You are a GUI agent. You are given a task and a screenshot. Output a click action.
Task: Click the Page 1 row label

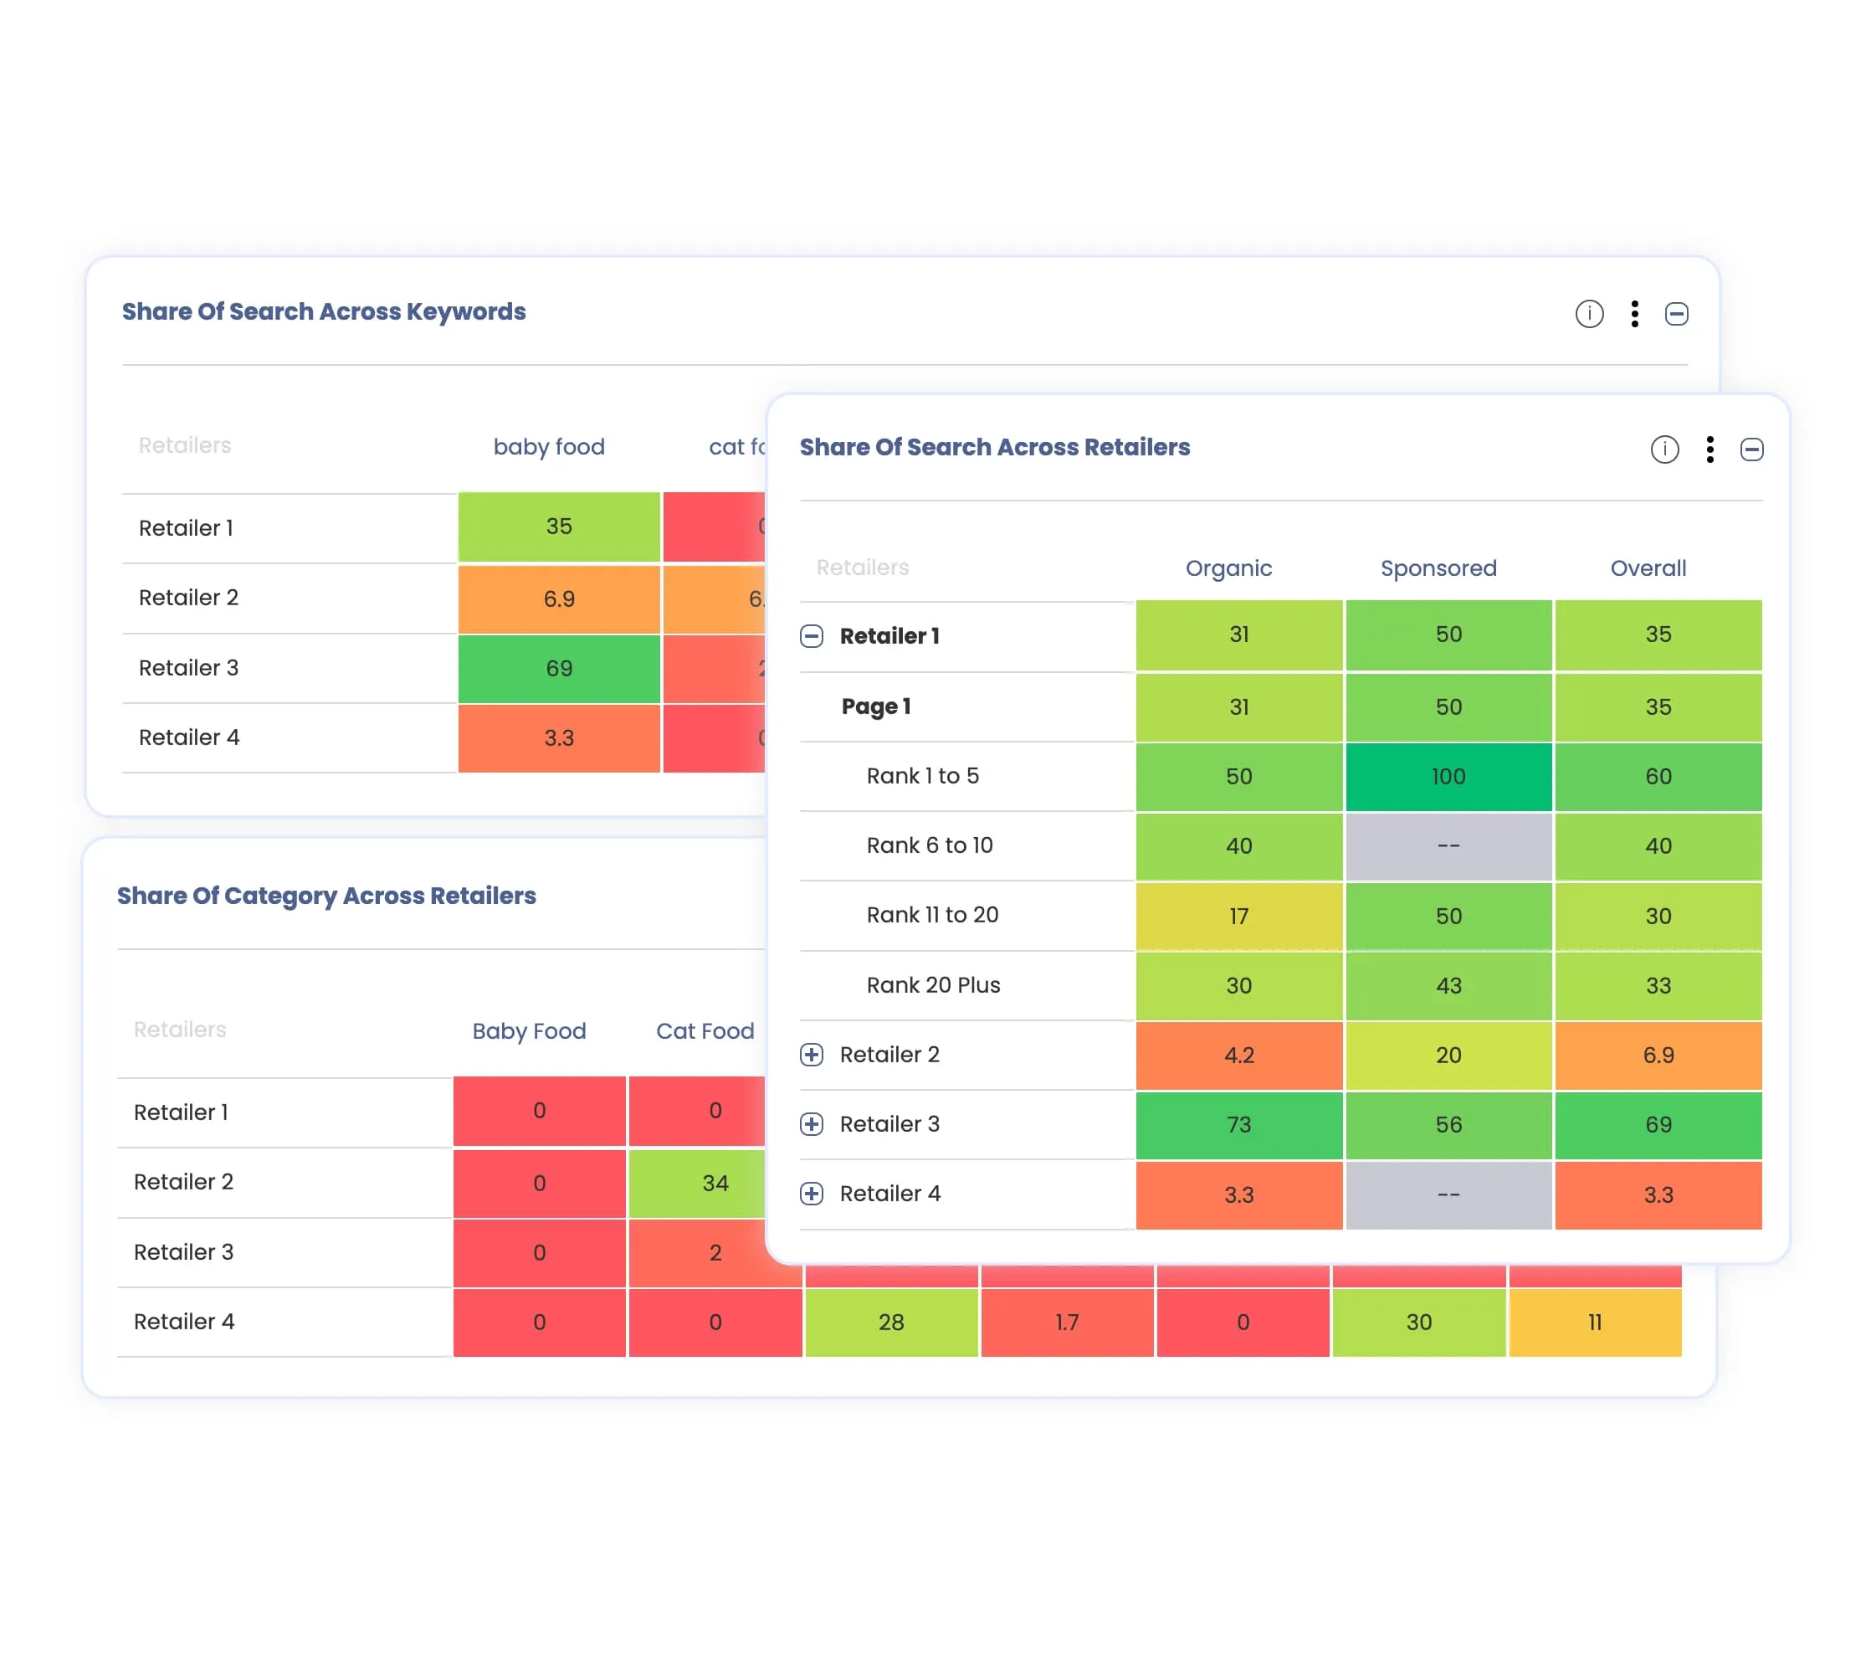[875, 706]
